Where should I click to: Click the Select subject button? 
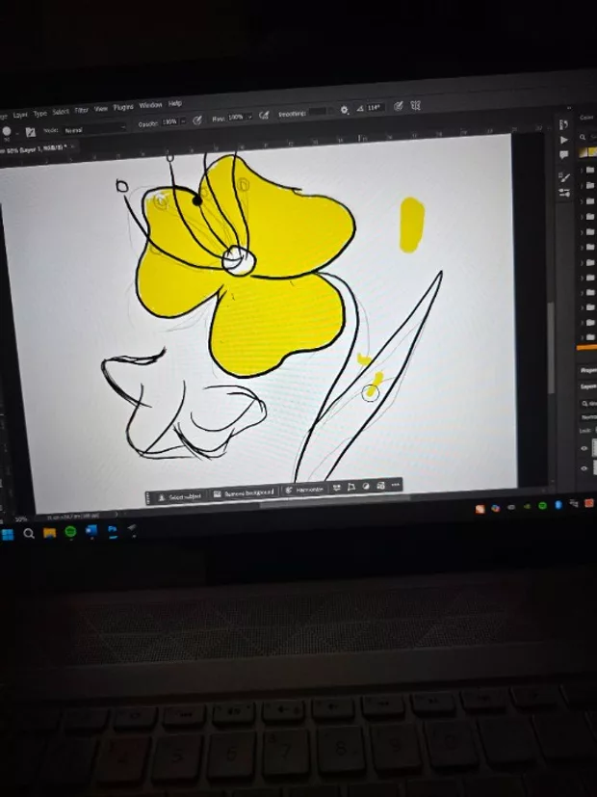point(180,497)
